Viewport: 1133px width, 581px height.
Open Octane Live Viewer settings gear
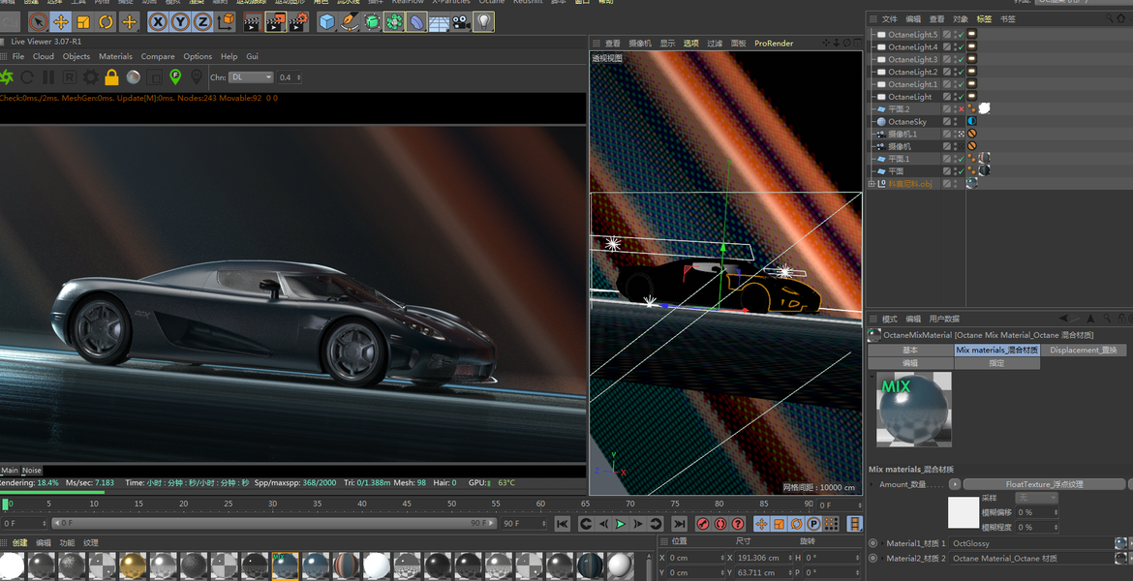coord(90,77)
